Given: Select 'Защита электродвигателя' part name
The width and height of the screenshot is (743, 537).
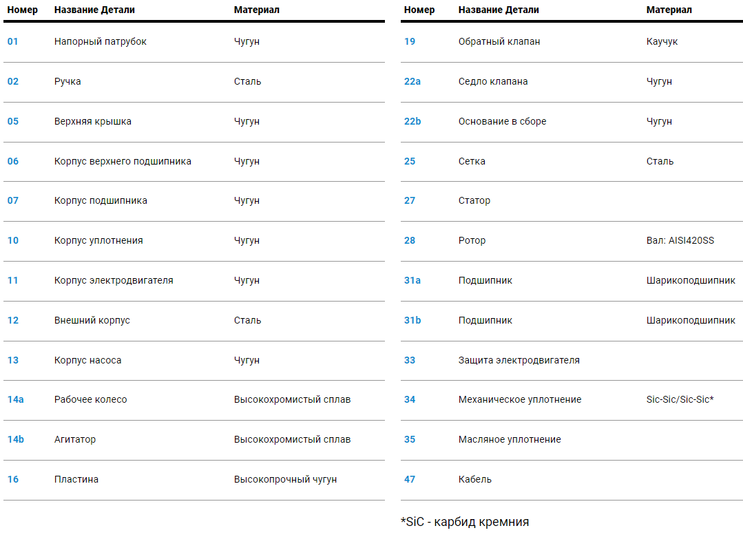Looking at the screenshot, I should tap(519, 360).
